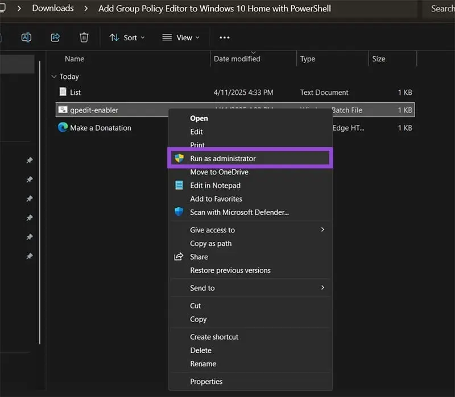Sort by the Type column header
The image size is (455, 397).
click(x=308, y=59)
